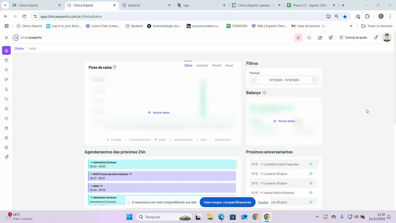The width and height of the screenshot is (396, 223).
Task: Toggle Saídas legend item
Action: point(160,140)
